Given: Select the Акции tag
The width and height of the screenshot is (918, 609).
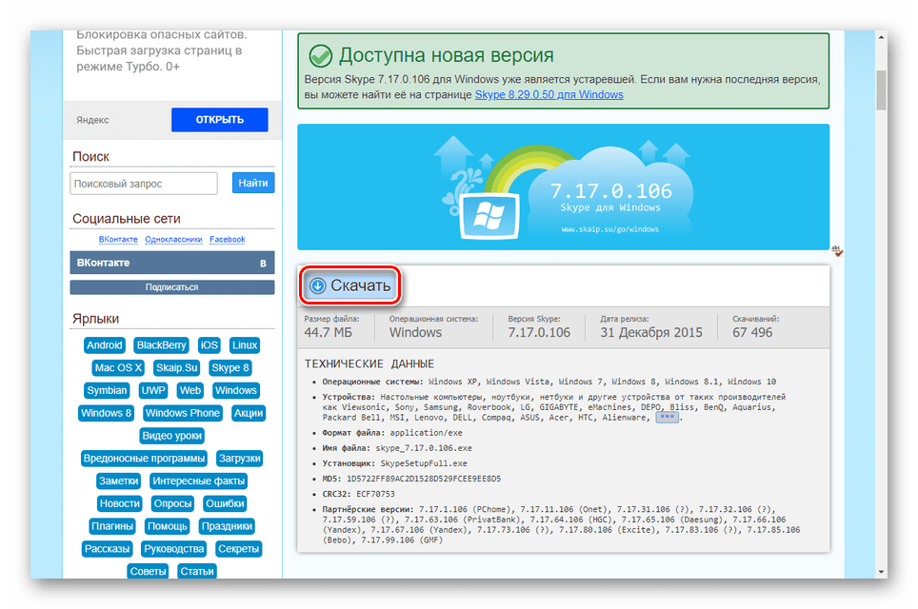Looking at the screenshot, I should (x=249, y=413).
